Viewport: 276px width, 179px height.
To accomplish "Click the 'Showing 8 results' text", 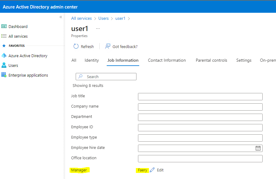I will pyautogui.click(x=88, y=85).
